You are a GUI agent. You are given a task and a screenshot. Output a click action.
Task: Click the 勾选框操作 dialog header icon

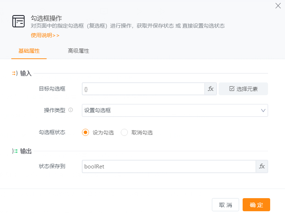[18, 22]
